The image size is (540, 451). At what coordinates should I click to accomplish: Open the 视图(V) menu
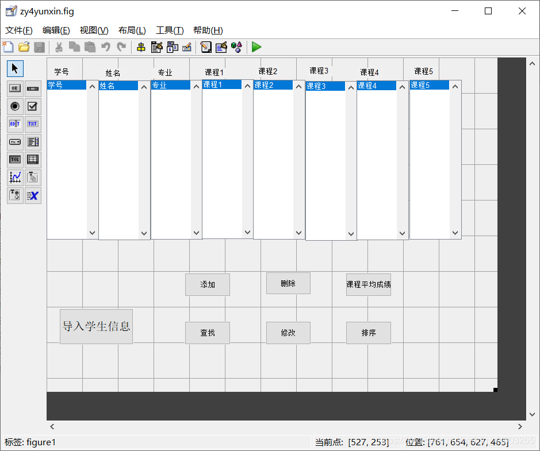click(94, 30)
